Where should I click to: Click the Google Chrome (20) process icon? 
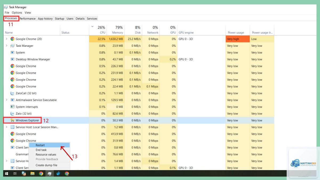pyautogui.click(x=12, y=39)
